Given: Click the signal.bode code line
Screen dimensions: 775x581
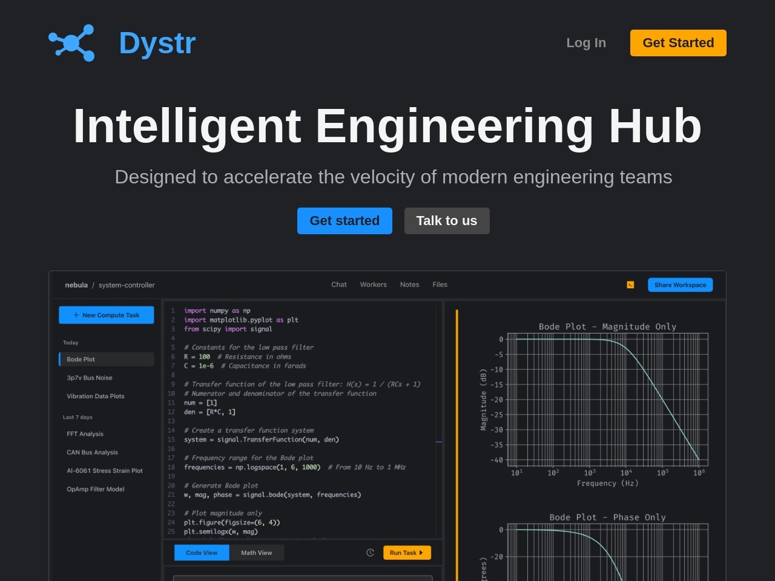Looking at the screenshot, I should pos(272,495).
